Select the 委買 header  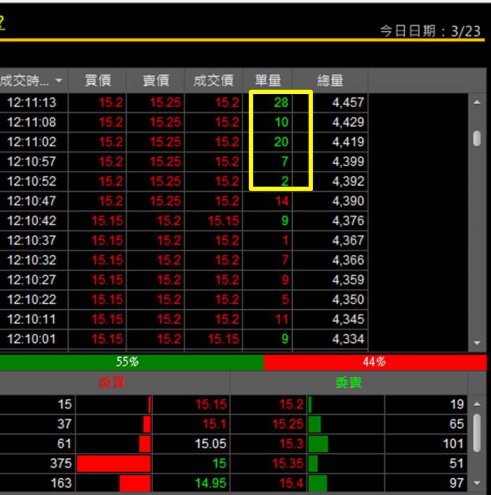(x=111, y=383)
